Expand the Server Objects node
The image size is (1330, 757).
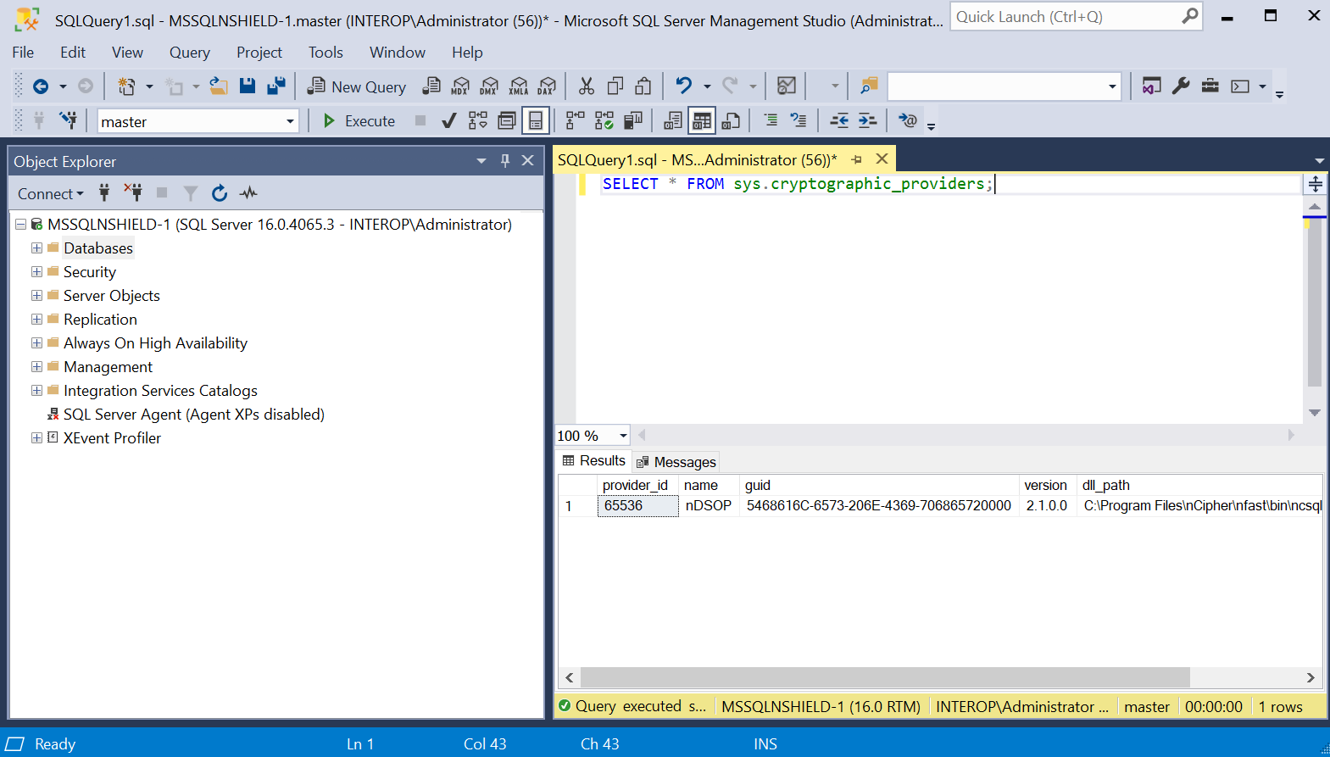coord(36,295)
